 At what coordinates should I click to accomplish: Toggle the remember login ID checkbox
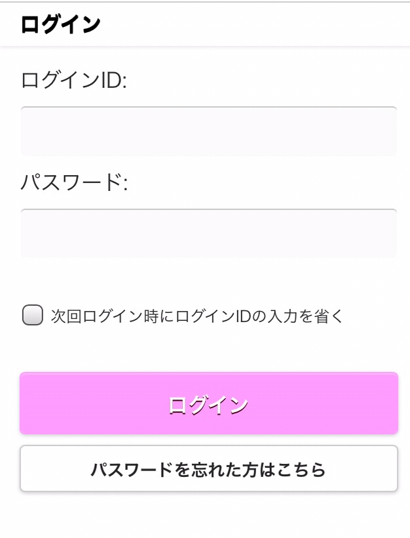pyautogui.click(x=33, y=316)
